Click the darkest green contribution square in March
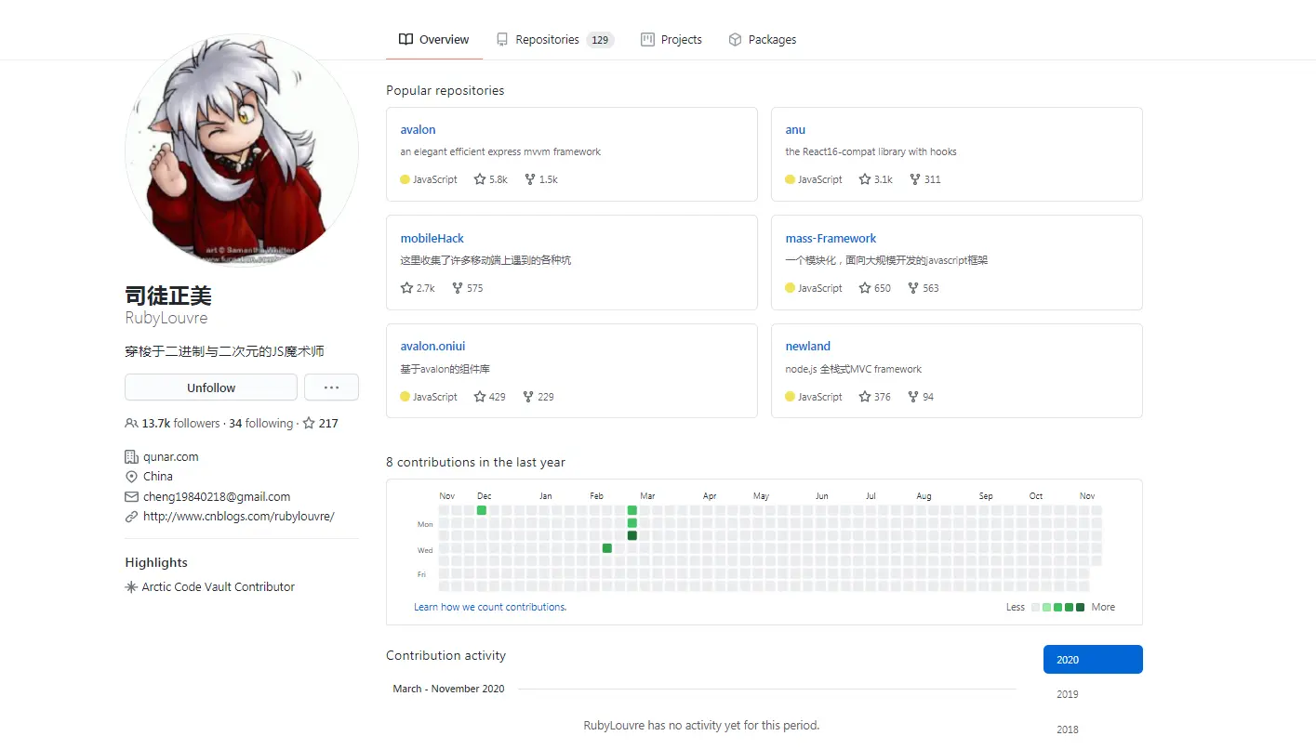This screenshot has height=749, width=1316. 632,535
